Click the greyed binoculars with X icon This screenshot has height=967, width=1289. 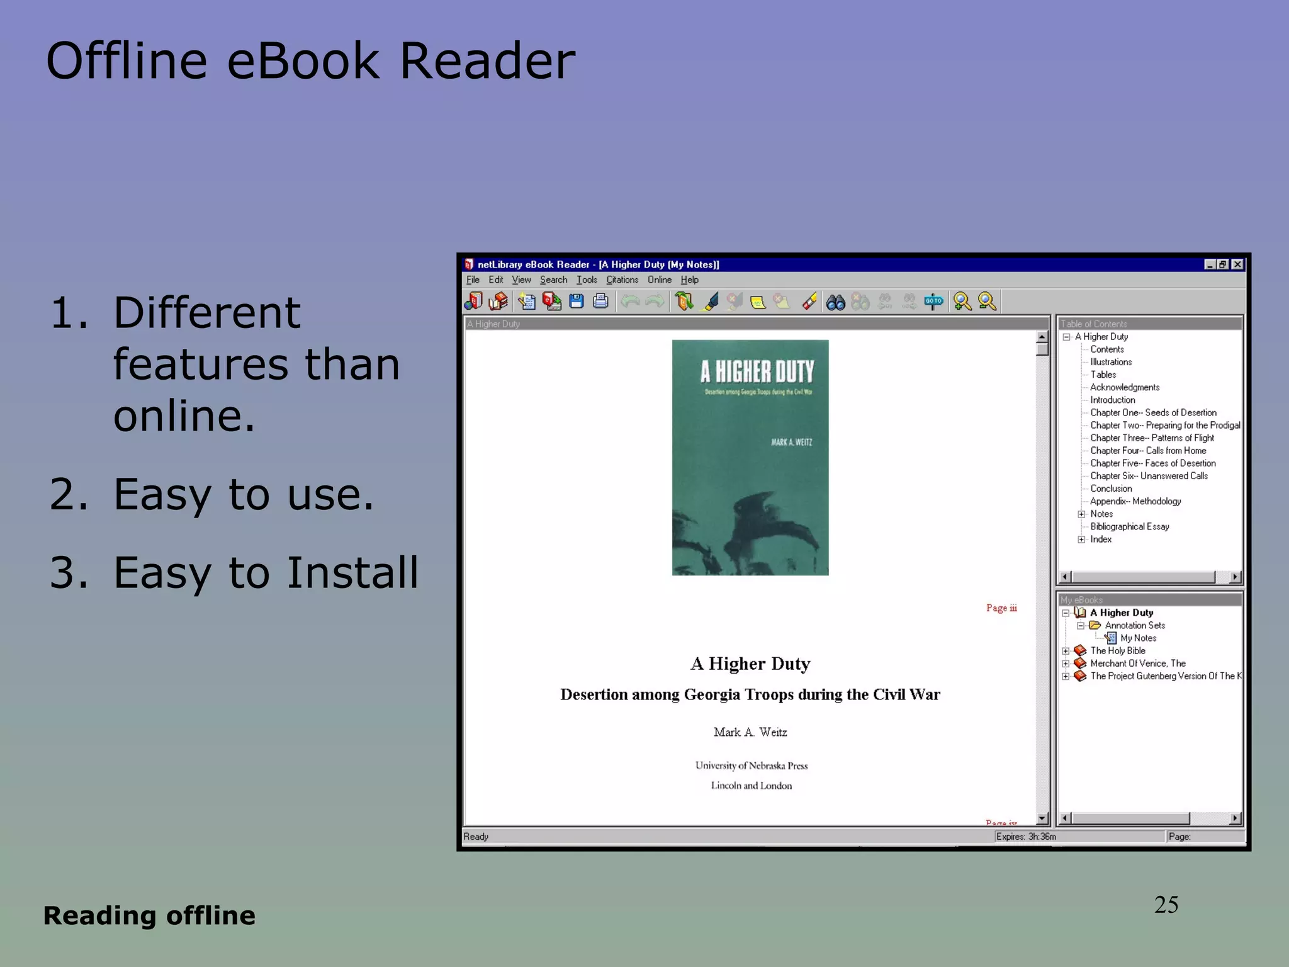tap(860, 302)
